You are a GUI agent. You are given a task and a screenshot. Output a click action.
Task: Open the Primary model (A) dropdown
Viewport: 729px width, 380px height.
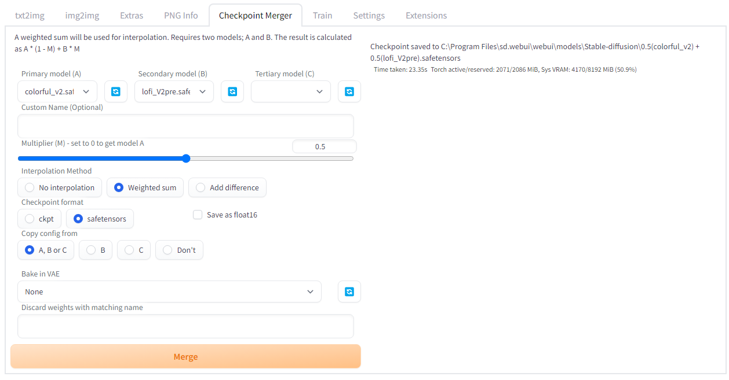(56, 91)
